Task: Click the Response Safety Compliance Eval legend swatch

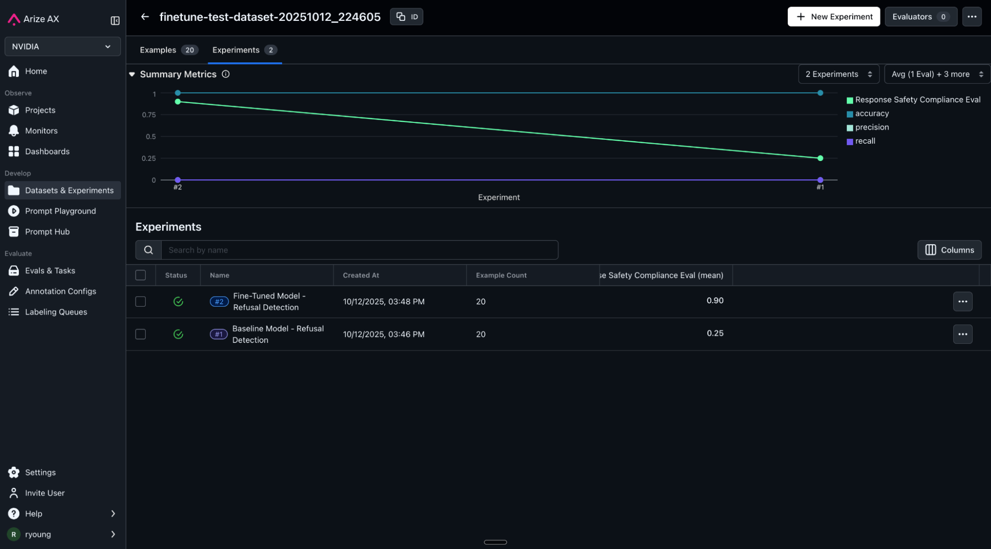Action: click(850, 100)
